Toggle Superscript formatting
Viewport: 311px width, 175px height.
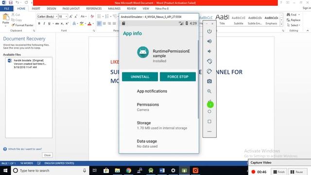(67, 23)
